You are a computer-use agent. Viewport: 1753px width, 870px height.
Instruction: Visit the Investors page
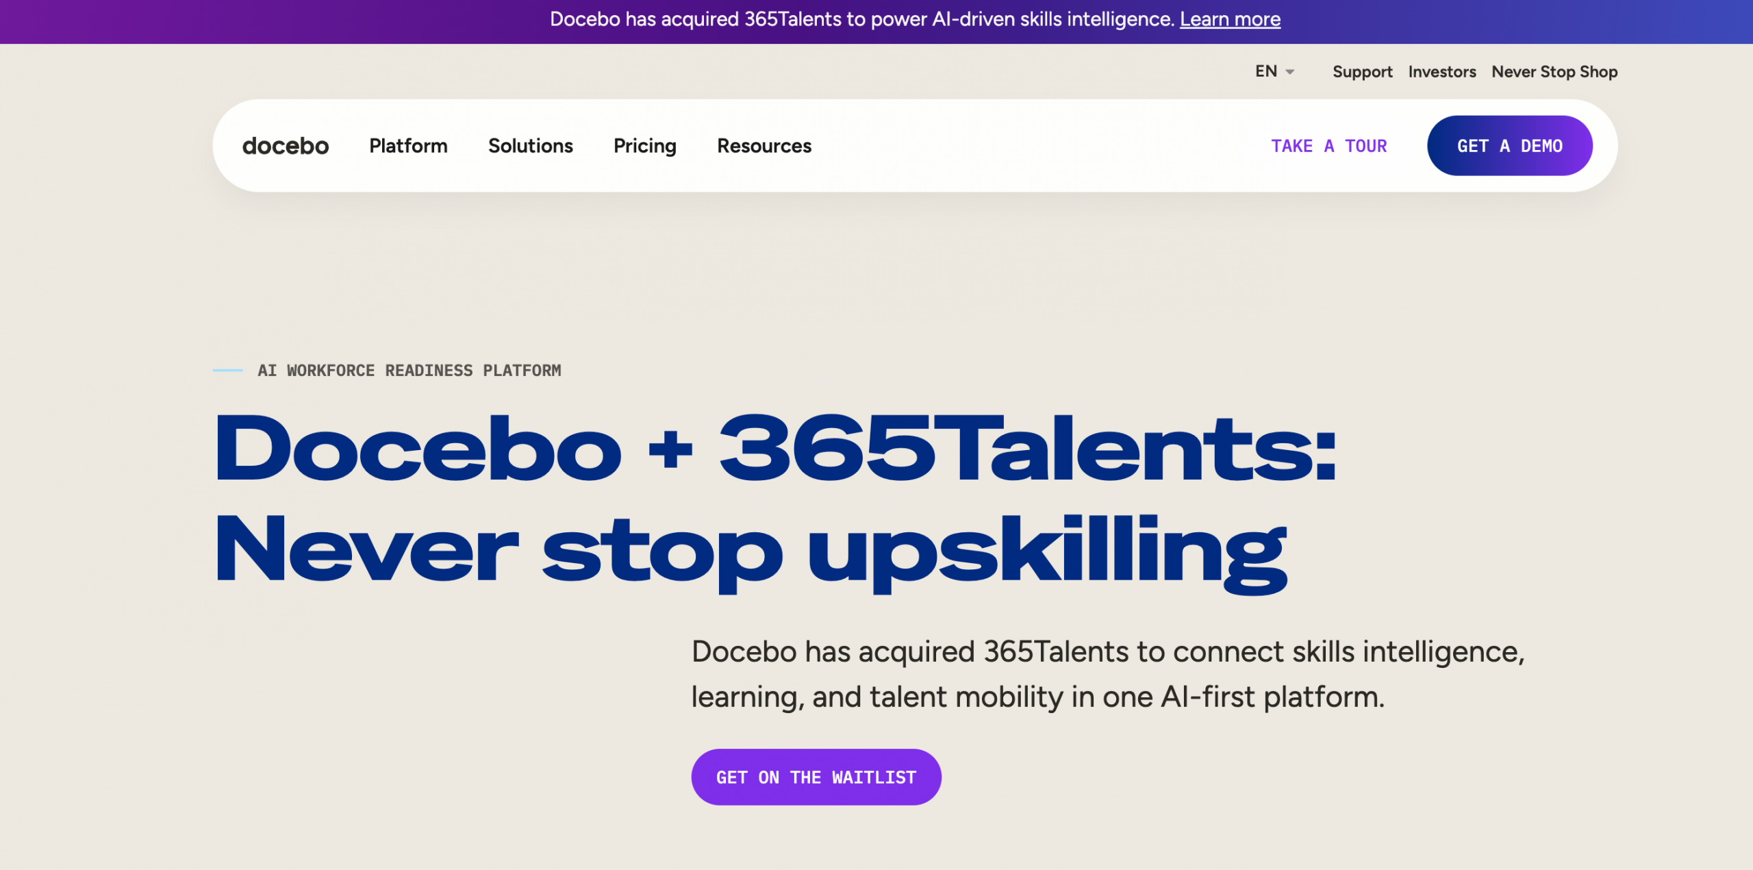[x=1441, y=72]
